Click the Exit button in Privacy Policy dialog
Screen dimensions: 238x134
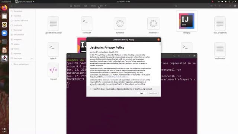point(141,93)
